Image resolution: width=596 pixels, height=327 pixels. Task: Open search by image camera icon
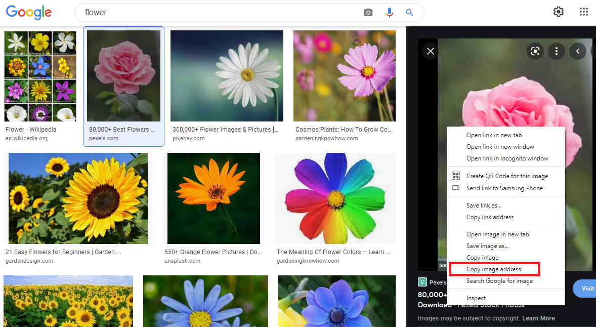pos(368,13)
